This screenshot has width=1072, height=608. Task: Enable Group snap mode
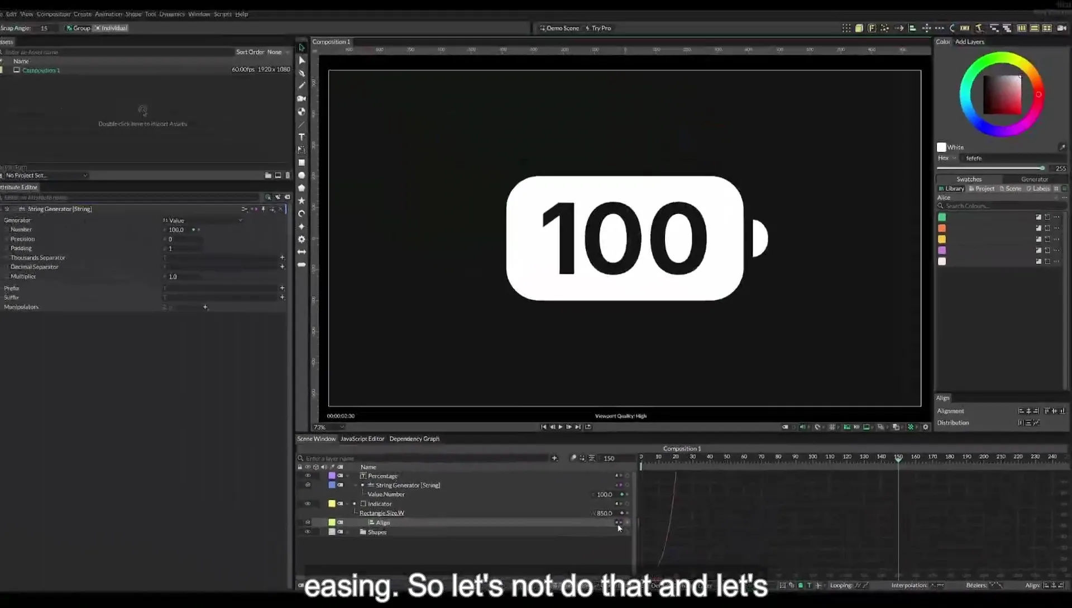(78, 28)
